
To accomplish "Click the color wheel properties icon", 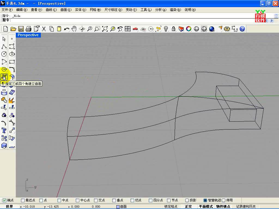I will pyautogui.click(x=189, y=29).
